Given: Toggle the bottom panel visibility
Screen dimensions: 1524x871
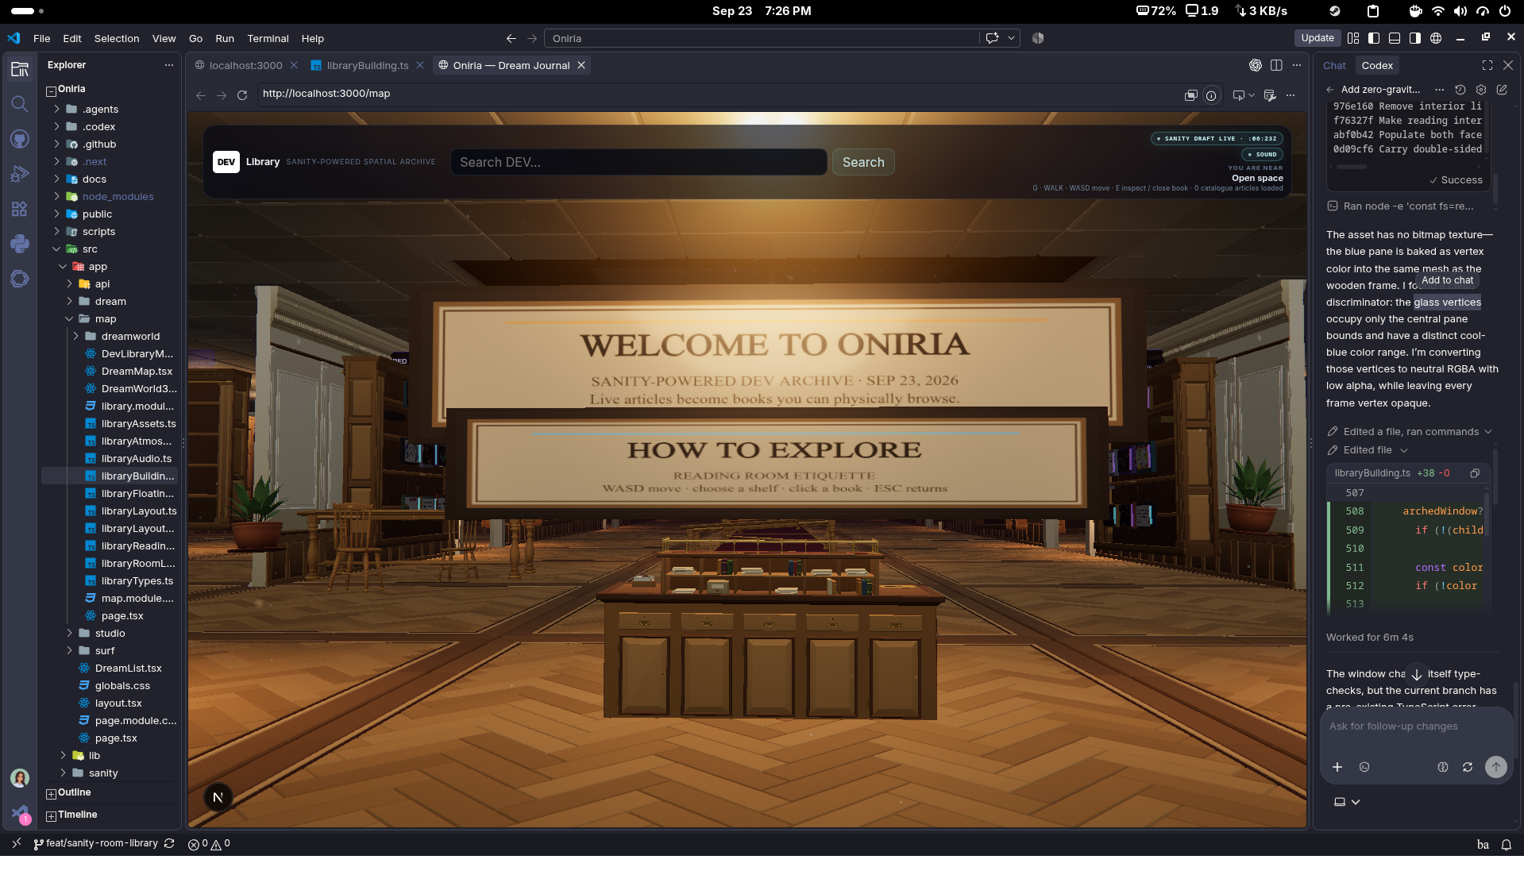Looking at the screenshot, I should (x=1395, y=38).
